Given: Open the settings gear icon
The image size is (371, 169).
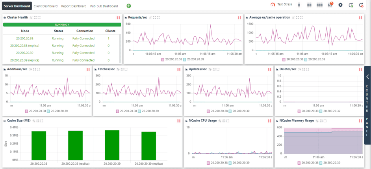Looking at the screenshot, I should (341, 5).
